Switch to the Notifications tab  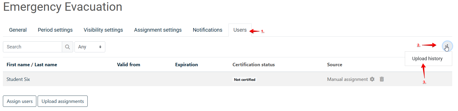(207, 30)
